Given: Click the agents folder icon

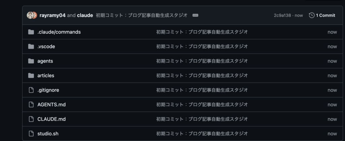Looking at the screenshot, I should click(x=31, y=61).
